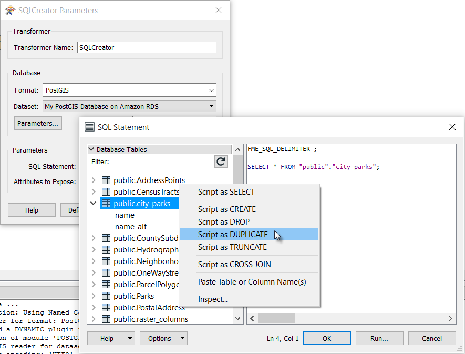Choose Script as DUPLICATE from context menu
The image size is (465, 354).
233,235
